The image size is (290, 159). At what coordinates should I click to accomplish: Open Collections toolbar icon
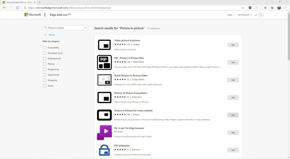[272, 8]
